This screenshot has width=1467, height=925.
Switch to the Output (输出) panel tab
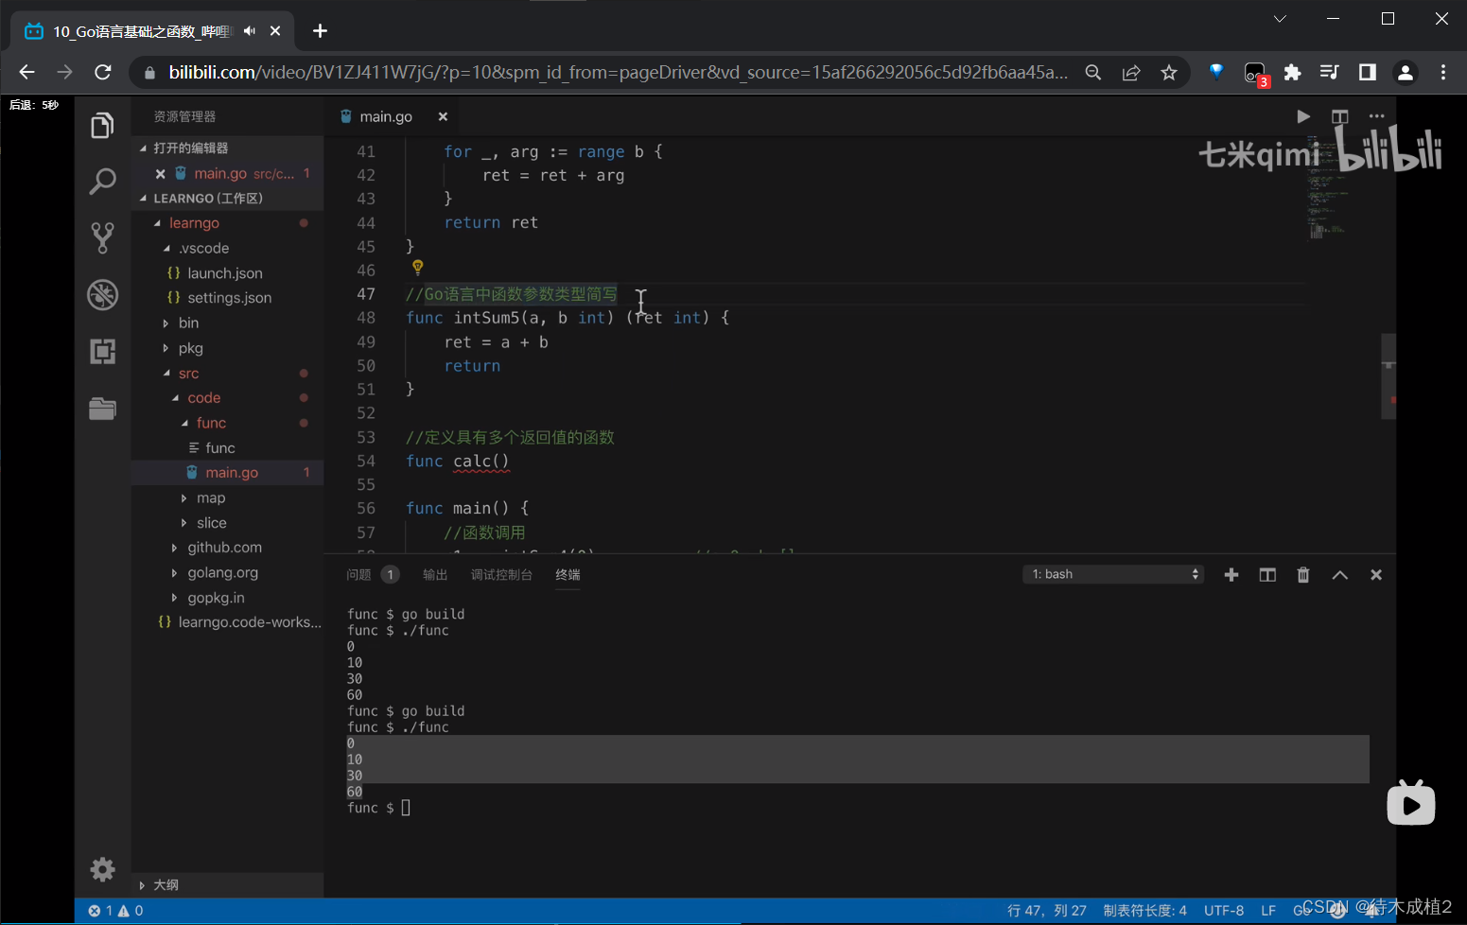[435, 574]
